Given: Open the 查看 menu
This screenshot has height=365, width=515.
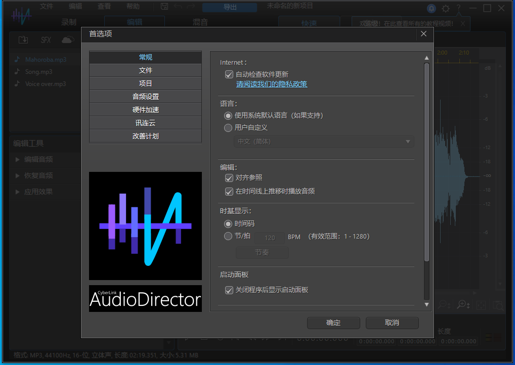Looking at the screenshot, I should click(x=104, y=6).
